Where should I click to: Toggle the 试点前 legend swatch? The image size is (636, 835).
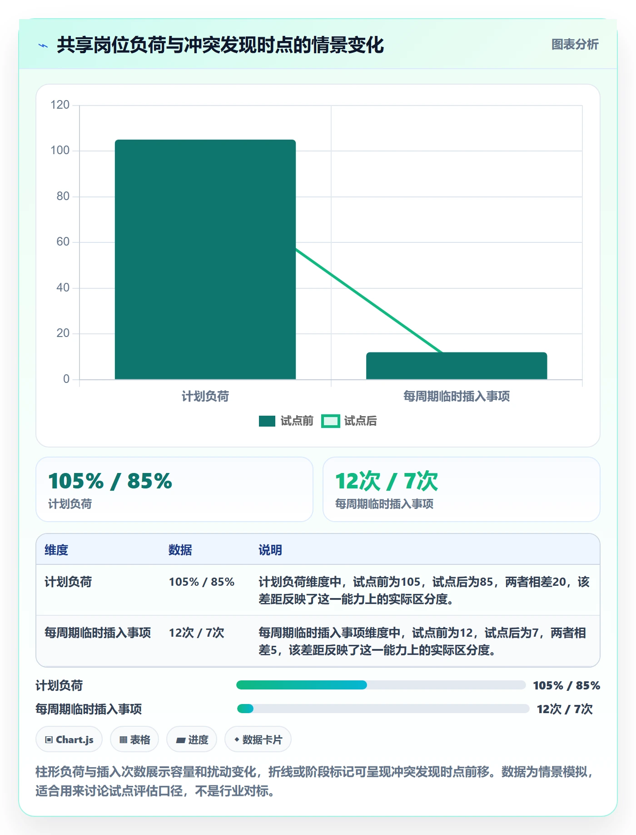point(267,421)
